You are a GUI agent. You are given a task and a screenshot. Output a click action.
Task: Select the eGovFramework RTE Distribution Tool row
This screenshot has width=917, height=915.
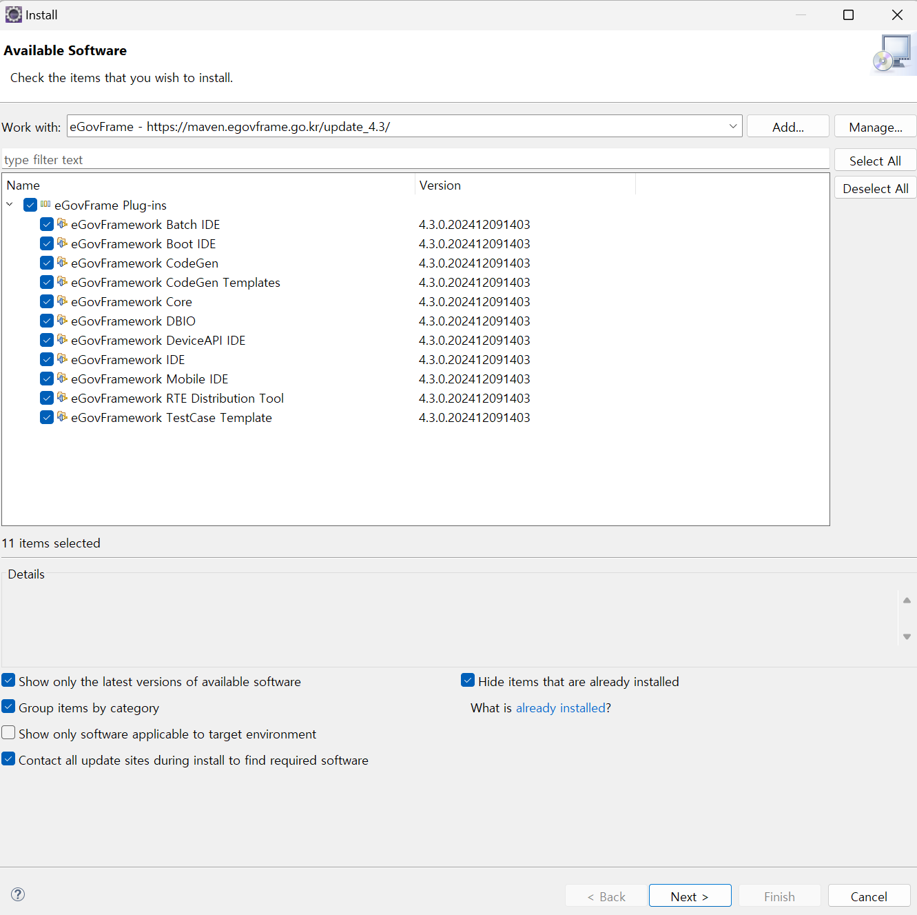pos(177,399)
